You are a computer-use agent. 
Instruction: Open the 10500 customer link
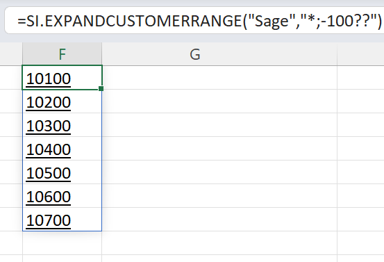point(49,173)
